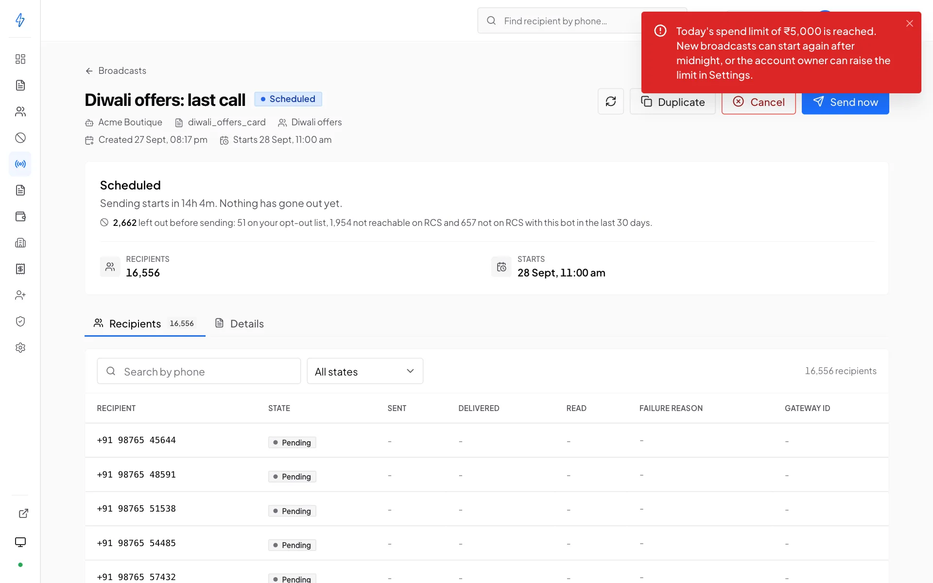The image size is (933, 583).
Task: Click the lightning bolt app logo
Action: (x=20, y=20)
